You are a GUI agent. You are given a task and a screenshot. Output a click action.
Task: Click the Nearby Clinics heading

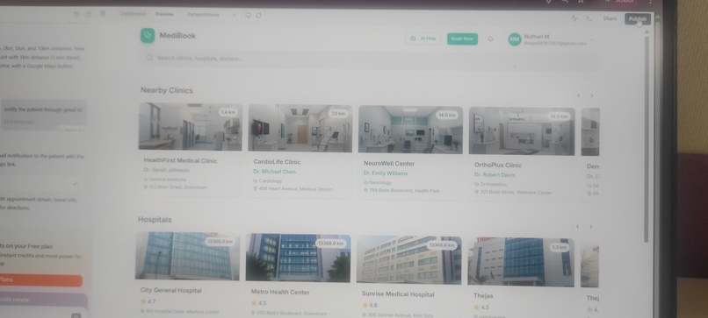[x=167, y=90]
